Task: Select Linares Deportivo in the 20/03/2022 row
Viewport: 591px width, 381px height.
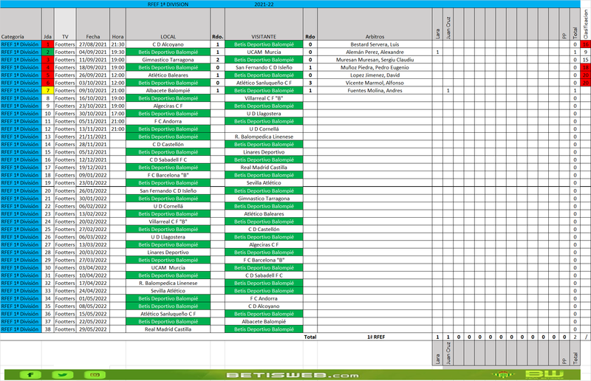Action: point(168,252)
